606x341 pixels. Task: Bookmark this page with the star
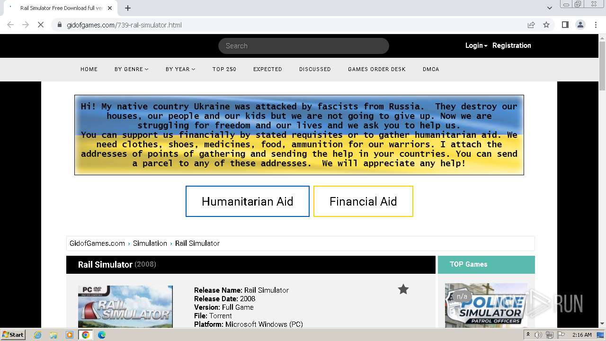(x=546, y=25)
